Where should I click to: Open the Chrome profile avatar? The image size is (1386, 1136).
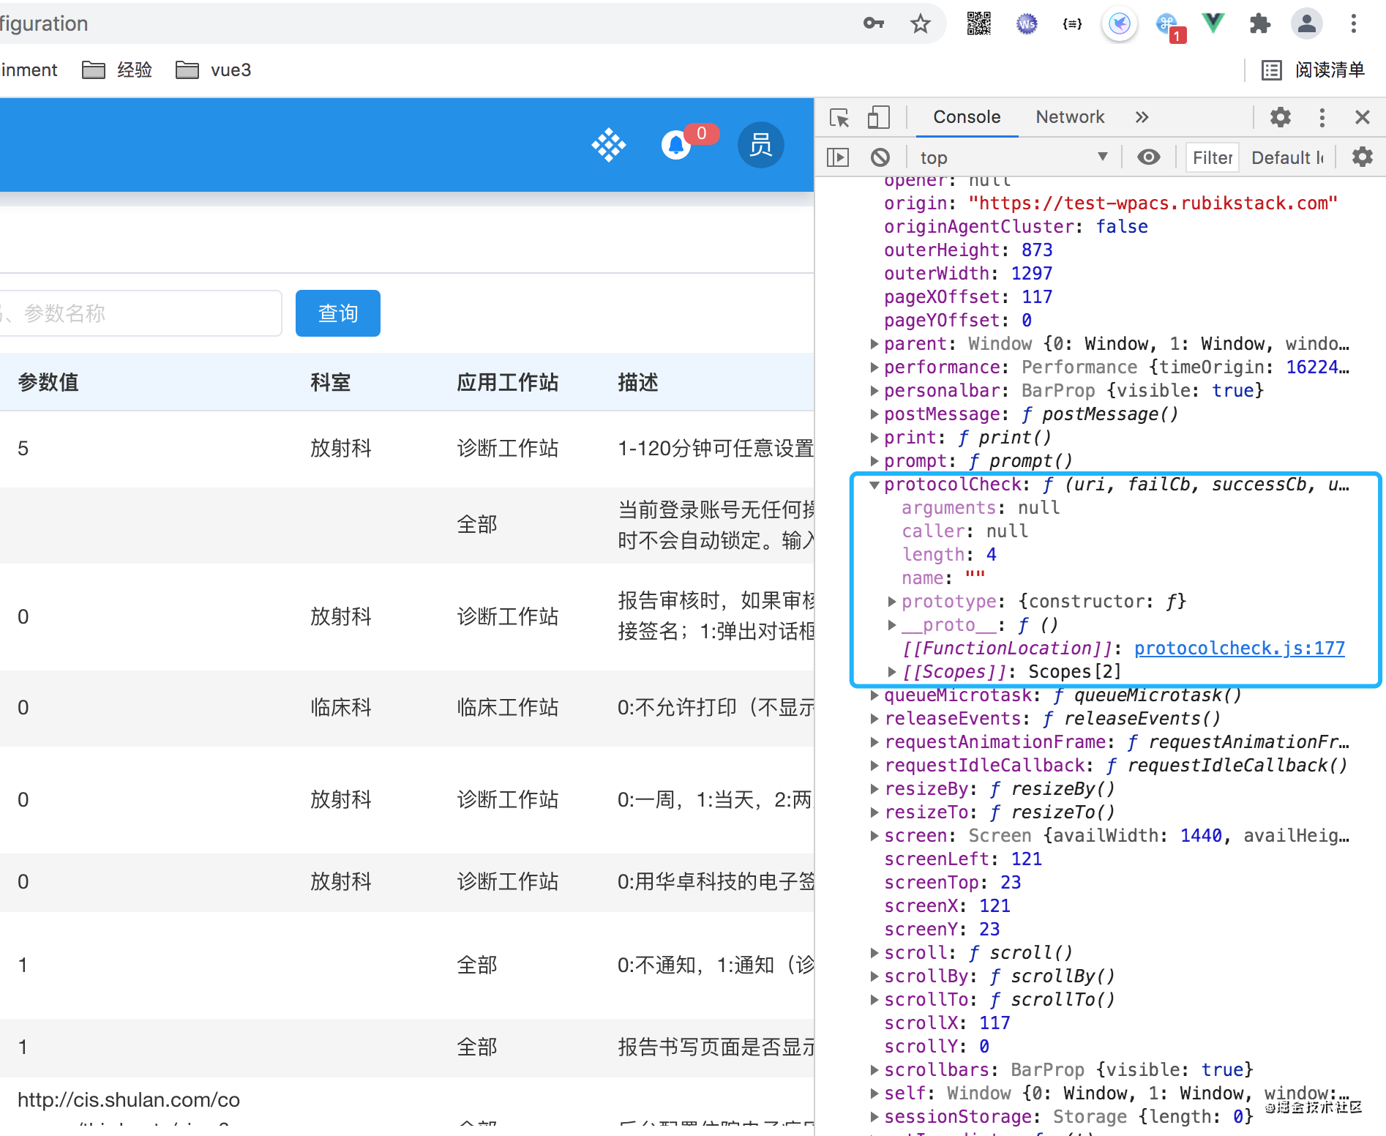[x=1307, y=23]
